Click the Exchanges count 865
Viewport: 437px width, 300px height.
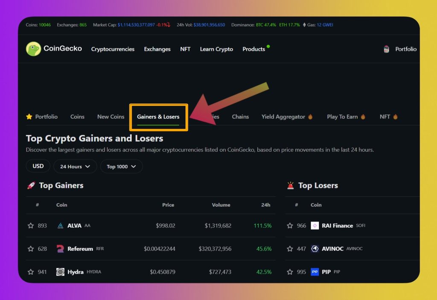[83, 25]
